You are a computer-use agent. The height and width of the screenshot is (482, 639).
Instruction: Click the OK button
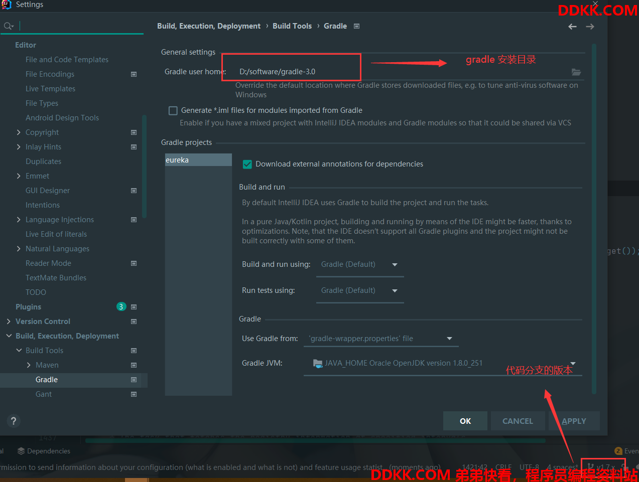tap(465, 421)
